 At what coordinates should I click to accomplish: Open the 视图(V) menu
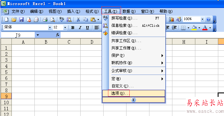pos(55,11)
